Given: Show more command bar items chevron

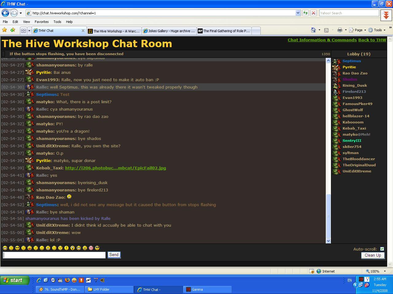Looking at the screenshot, I should [x=390, y=28].
